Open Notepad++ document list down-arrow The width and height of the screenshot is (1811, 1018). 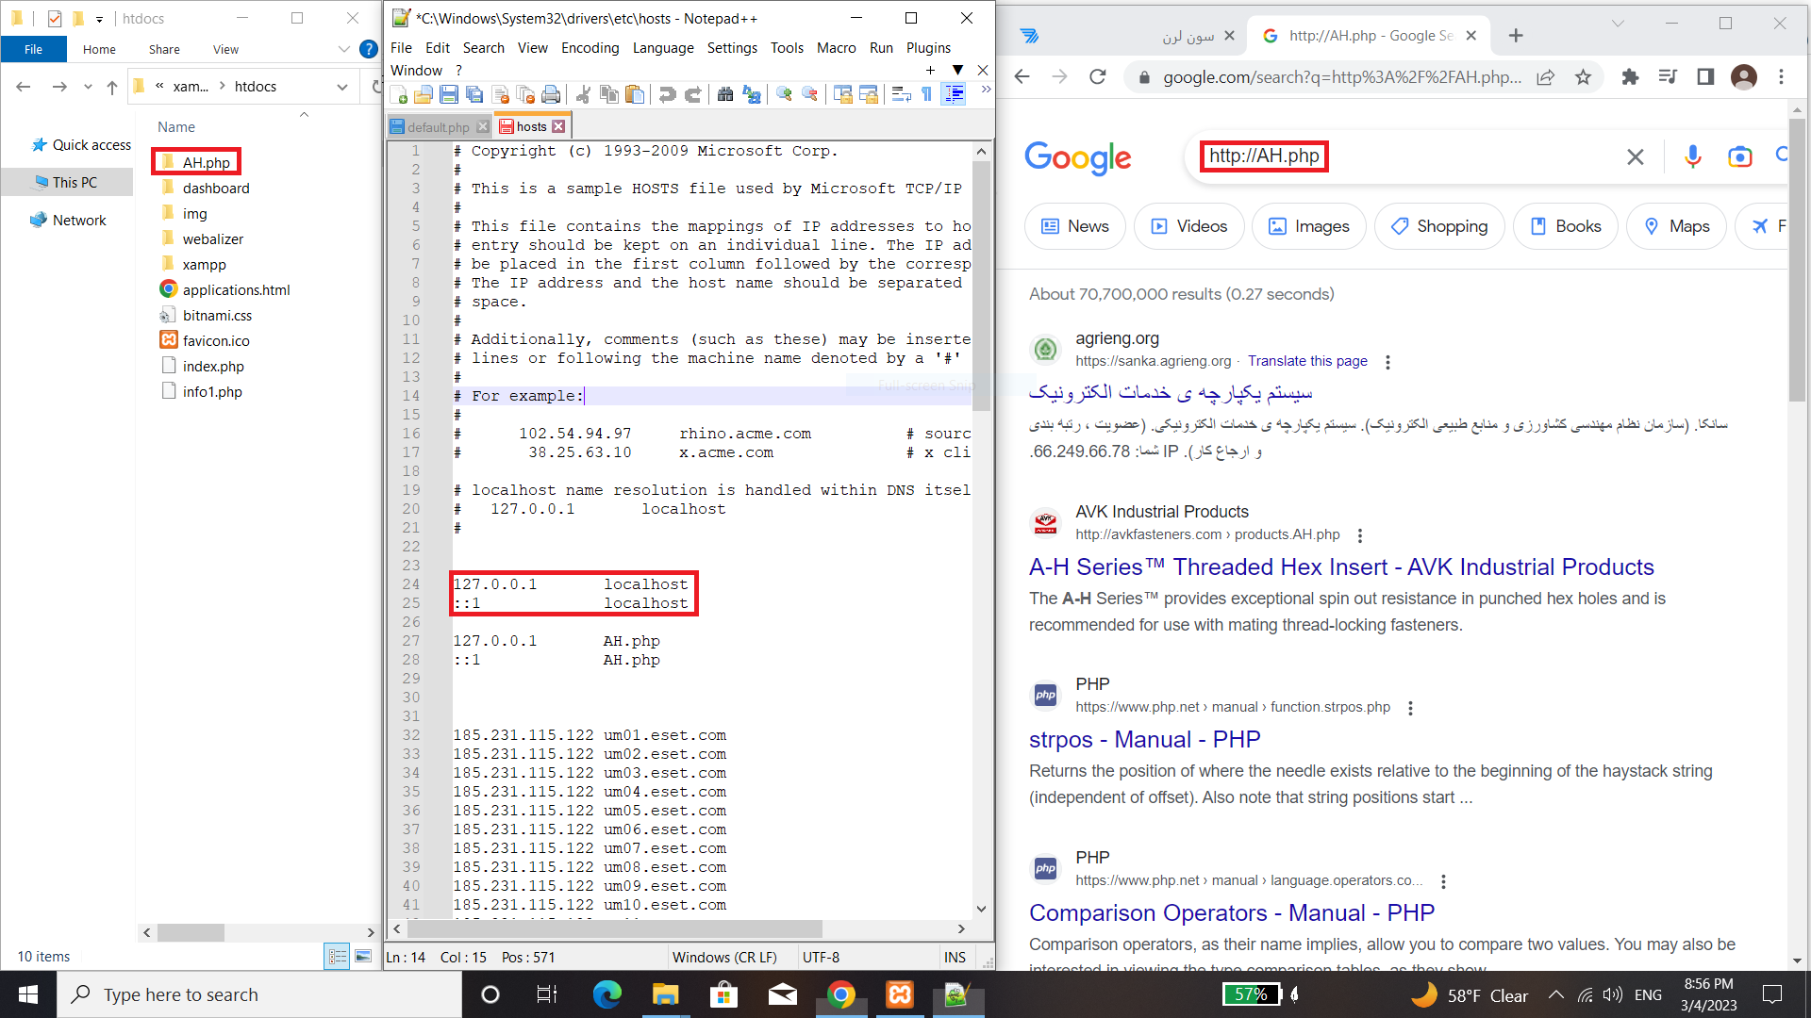tap(957, 70)
